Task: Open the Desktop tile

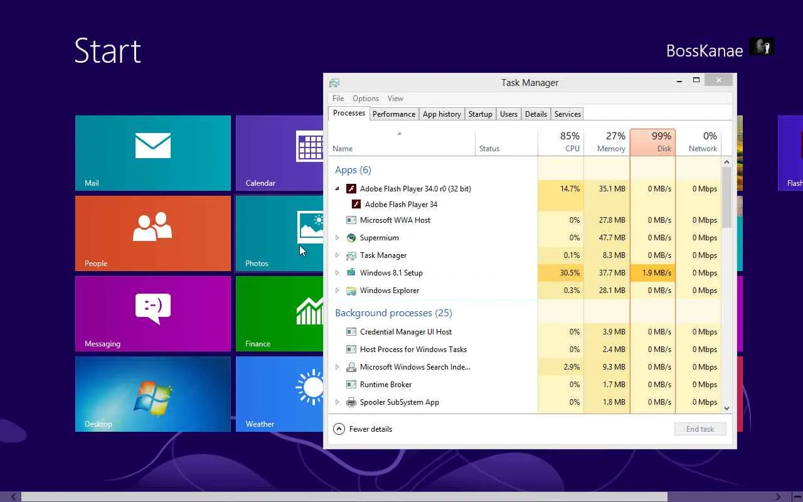Action: pyautogui.click(x=153, y=394)
